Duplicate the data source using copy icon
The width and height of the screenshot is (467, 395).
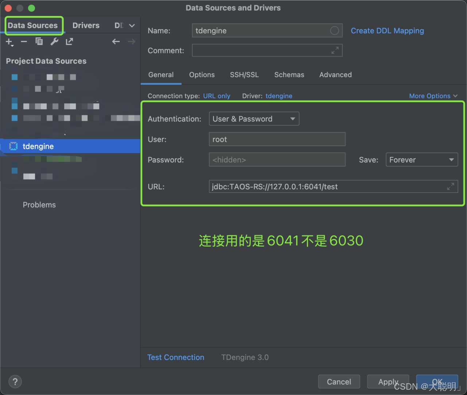(39, 42)
